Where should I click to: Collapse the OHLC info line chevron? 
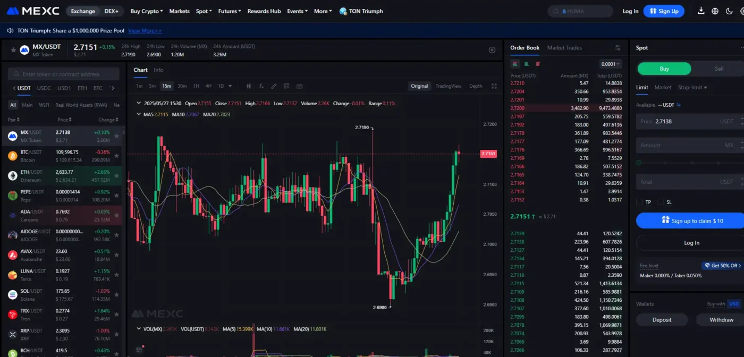click(x=139, y=104)
